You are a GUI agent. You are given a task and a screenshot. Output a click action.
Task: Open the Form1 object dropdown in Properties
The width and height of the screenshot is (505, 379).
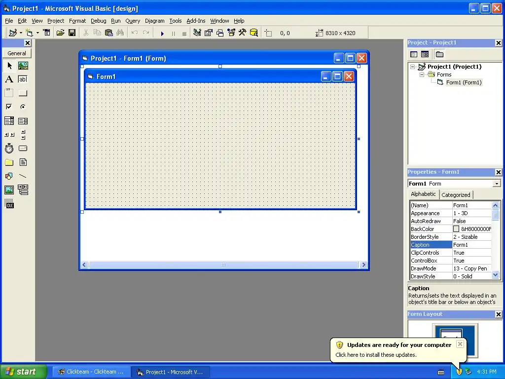[497, 184]
